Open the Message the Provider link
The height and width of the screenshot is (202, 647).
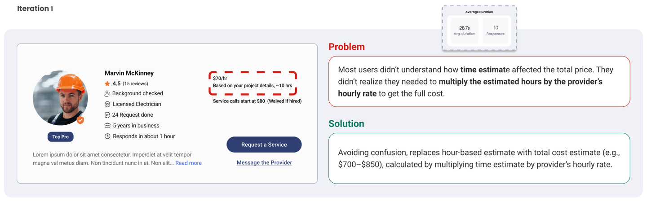pyautogui.click(x=264, y=162)
